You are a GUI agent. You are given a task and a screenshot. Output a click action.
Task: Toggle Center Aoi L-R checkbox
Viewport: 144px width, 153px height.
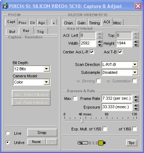tap(92, 52)
